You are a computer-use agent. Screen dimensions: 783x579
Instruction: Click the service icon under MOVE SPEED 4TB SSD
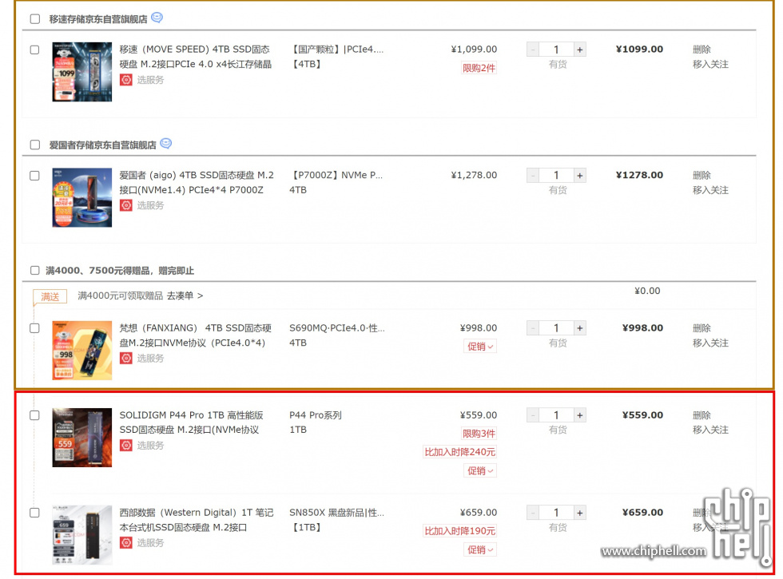(126, 80)
